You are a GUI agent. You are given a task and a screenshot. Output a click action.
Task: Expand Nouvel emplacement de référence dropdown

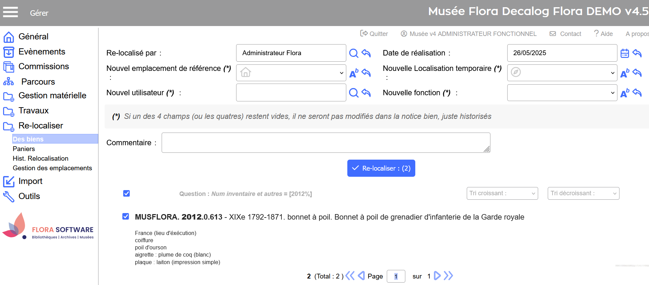pos(291,73)
